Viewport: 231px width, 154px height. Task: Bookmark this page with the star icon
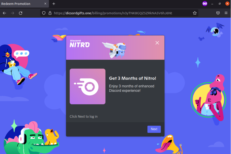[x=195, y=13]
